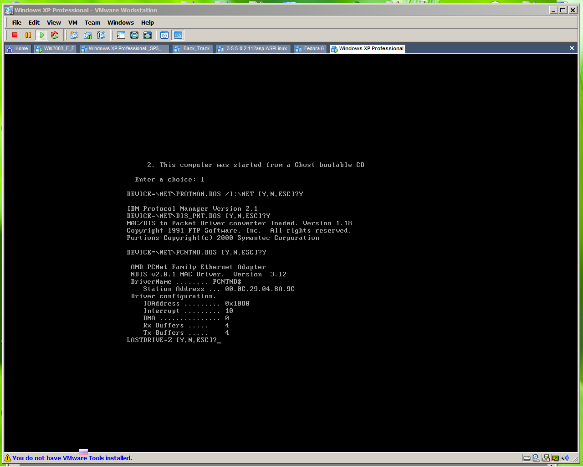Open the Snapshot Manager toolbar icon

coord(101,35)
